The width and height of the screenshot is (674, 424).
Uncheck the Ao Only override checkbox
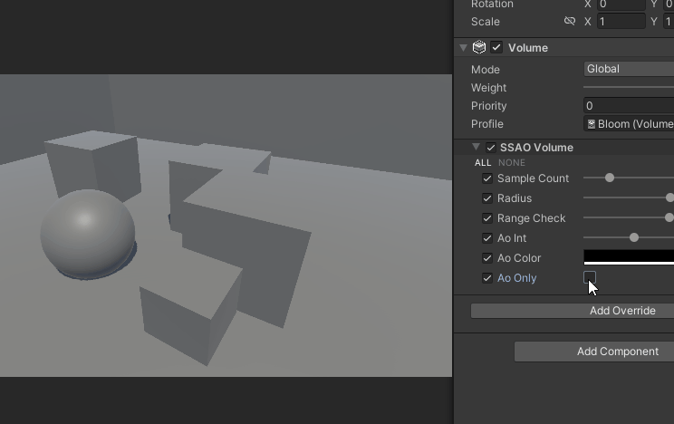487,278
